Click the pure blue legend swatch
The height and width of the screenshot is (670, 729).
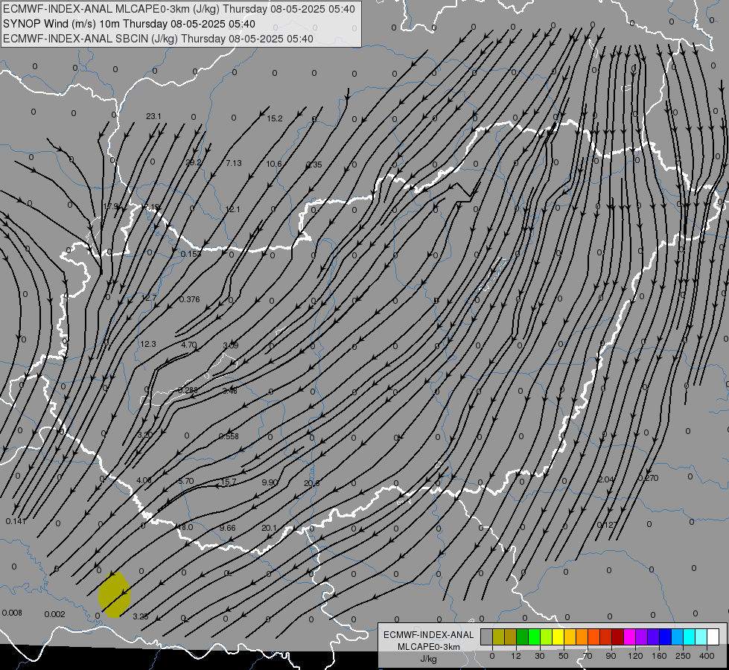[665, 637]
